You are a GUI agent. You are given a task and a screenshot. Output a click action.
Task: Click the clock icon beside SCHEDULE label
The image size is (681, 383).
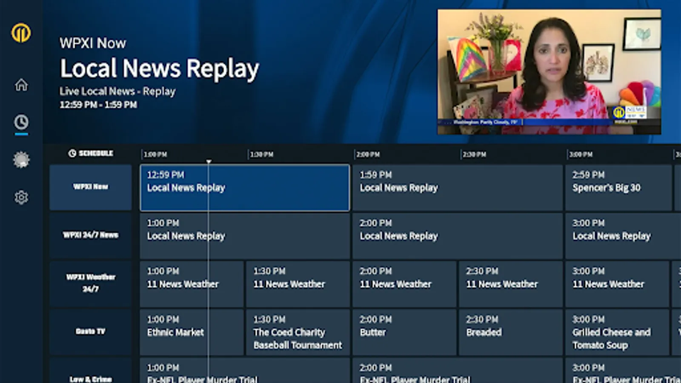click(72, 153)
